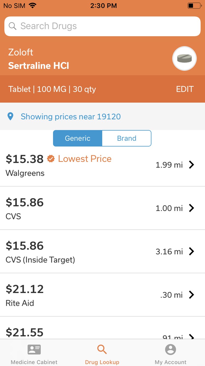Viewport: 205px width, 366px height.
Task: Open My Account profile icon
Action: [171, 350]
